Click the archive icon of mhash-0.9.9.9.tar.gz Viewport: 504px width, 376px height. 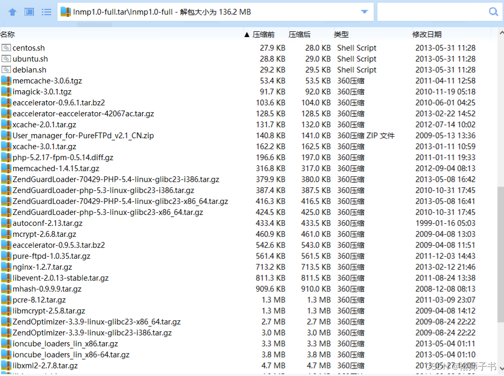(x=6, y=288)
